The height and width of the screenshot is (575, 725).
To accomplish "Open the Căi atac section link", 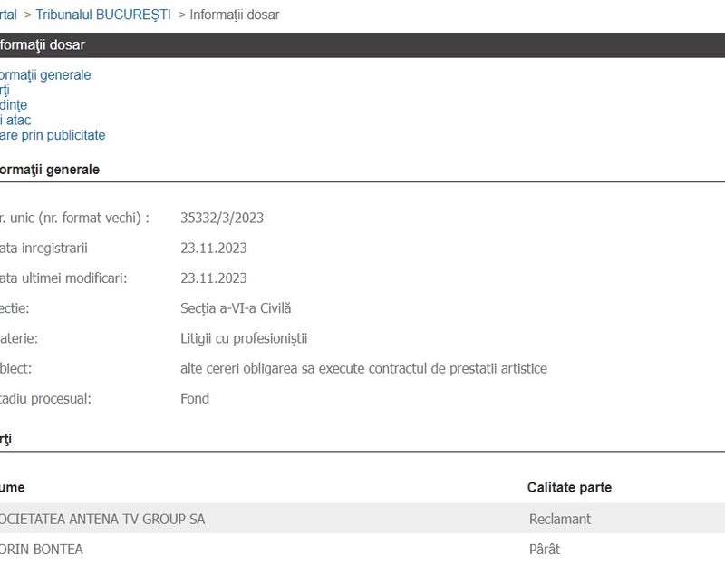I will coord(15,121).
